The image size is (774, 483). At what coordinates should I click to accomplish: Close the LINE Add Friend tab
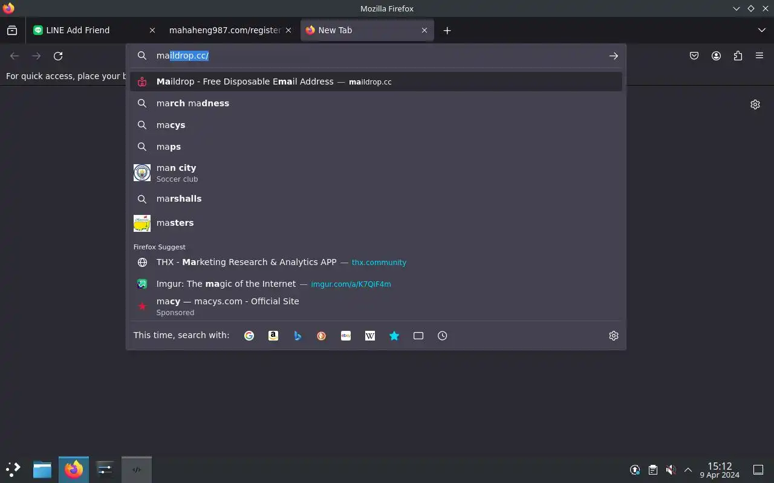[x=152, y=30]
